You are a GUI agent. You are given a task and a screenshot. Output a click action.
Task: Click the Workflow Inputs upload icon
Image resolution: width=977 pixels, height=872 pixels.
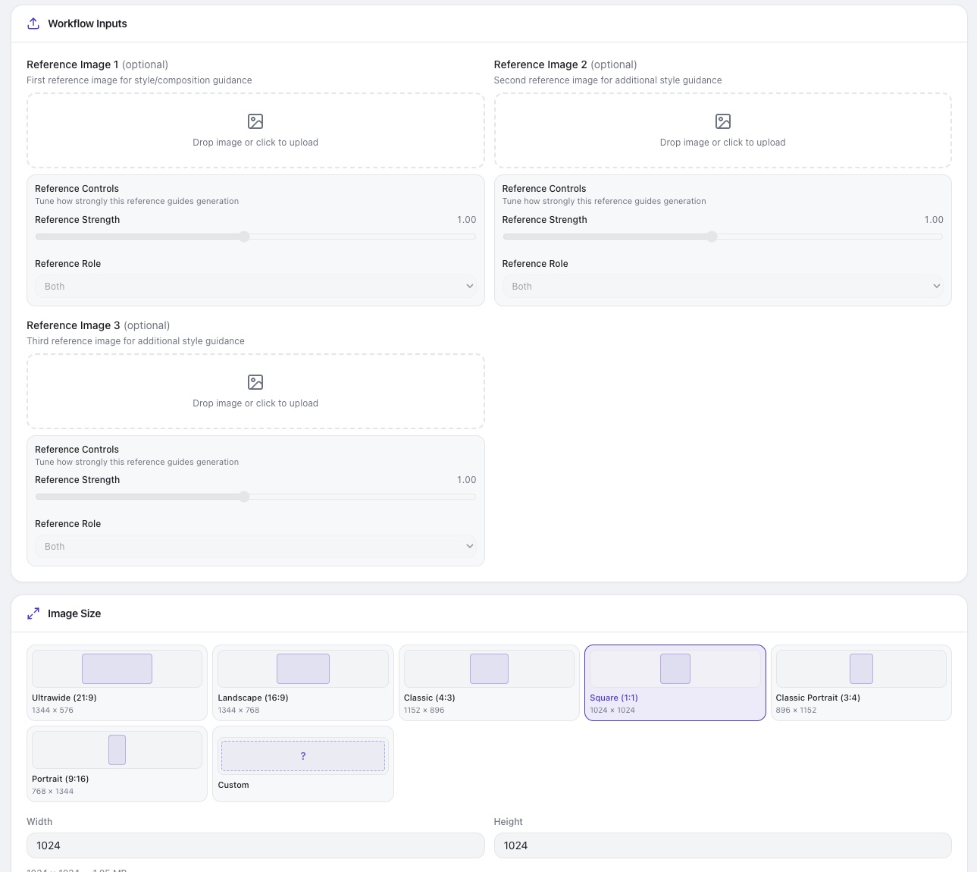(33, 24)
